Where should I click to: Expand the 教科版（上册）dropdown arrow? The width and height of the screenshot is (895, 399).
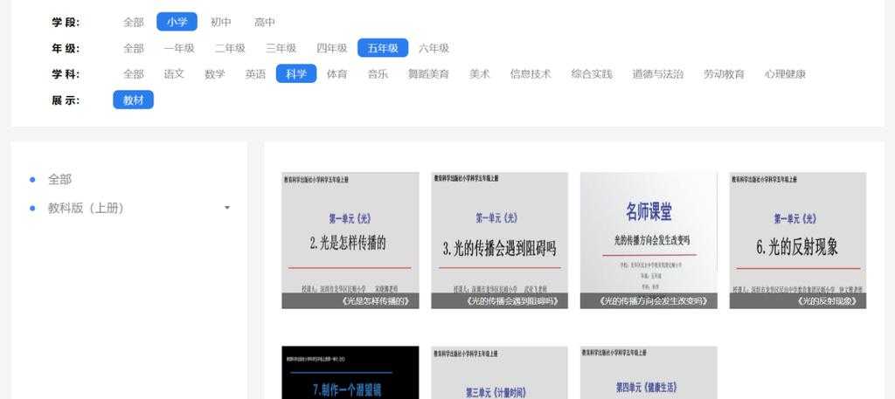[x=227, y=208]
